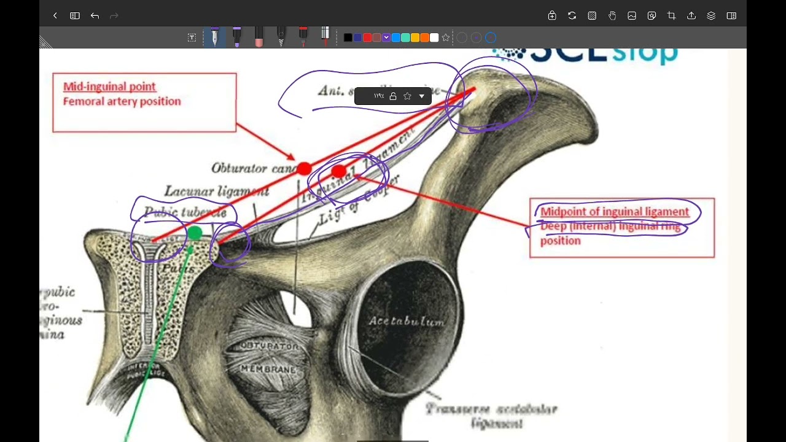Pick the yellow color swatch

pos(415,38)
